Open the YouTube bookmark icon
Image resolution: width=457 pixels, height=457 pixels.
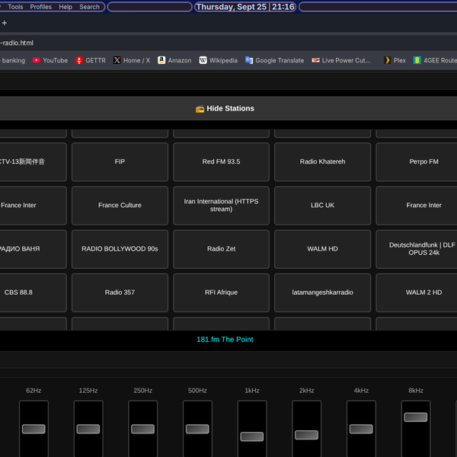(x=37, y=60)
